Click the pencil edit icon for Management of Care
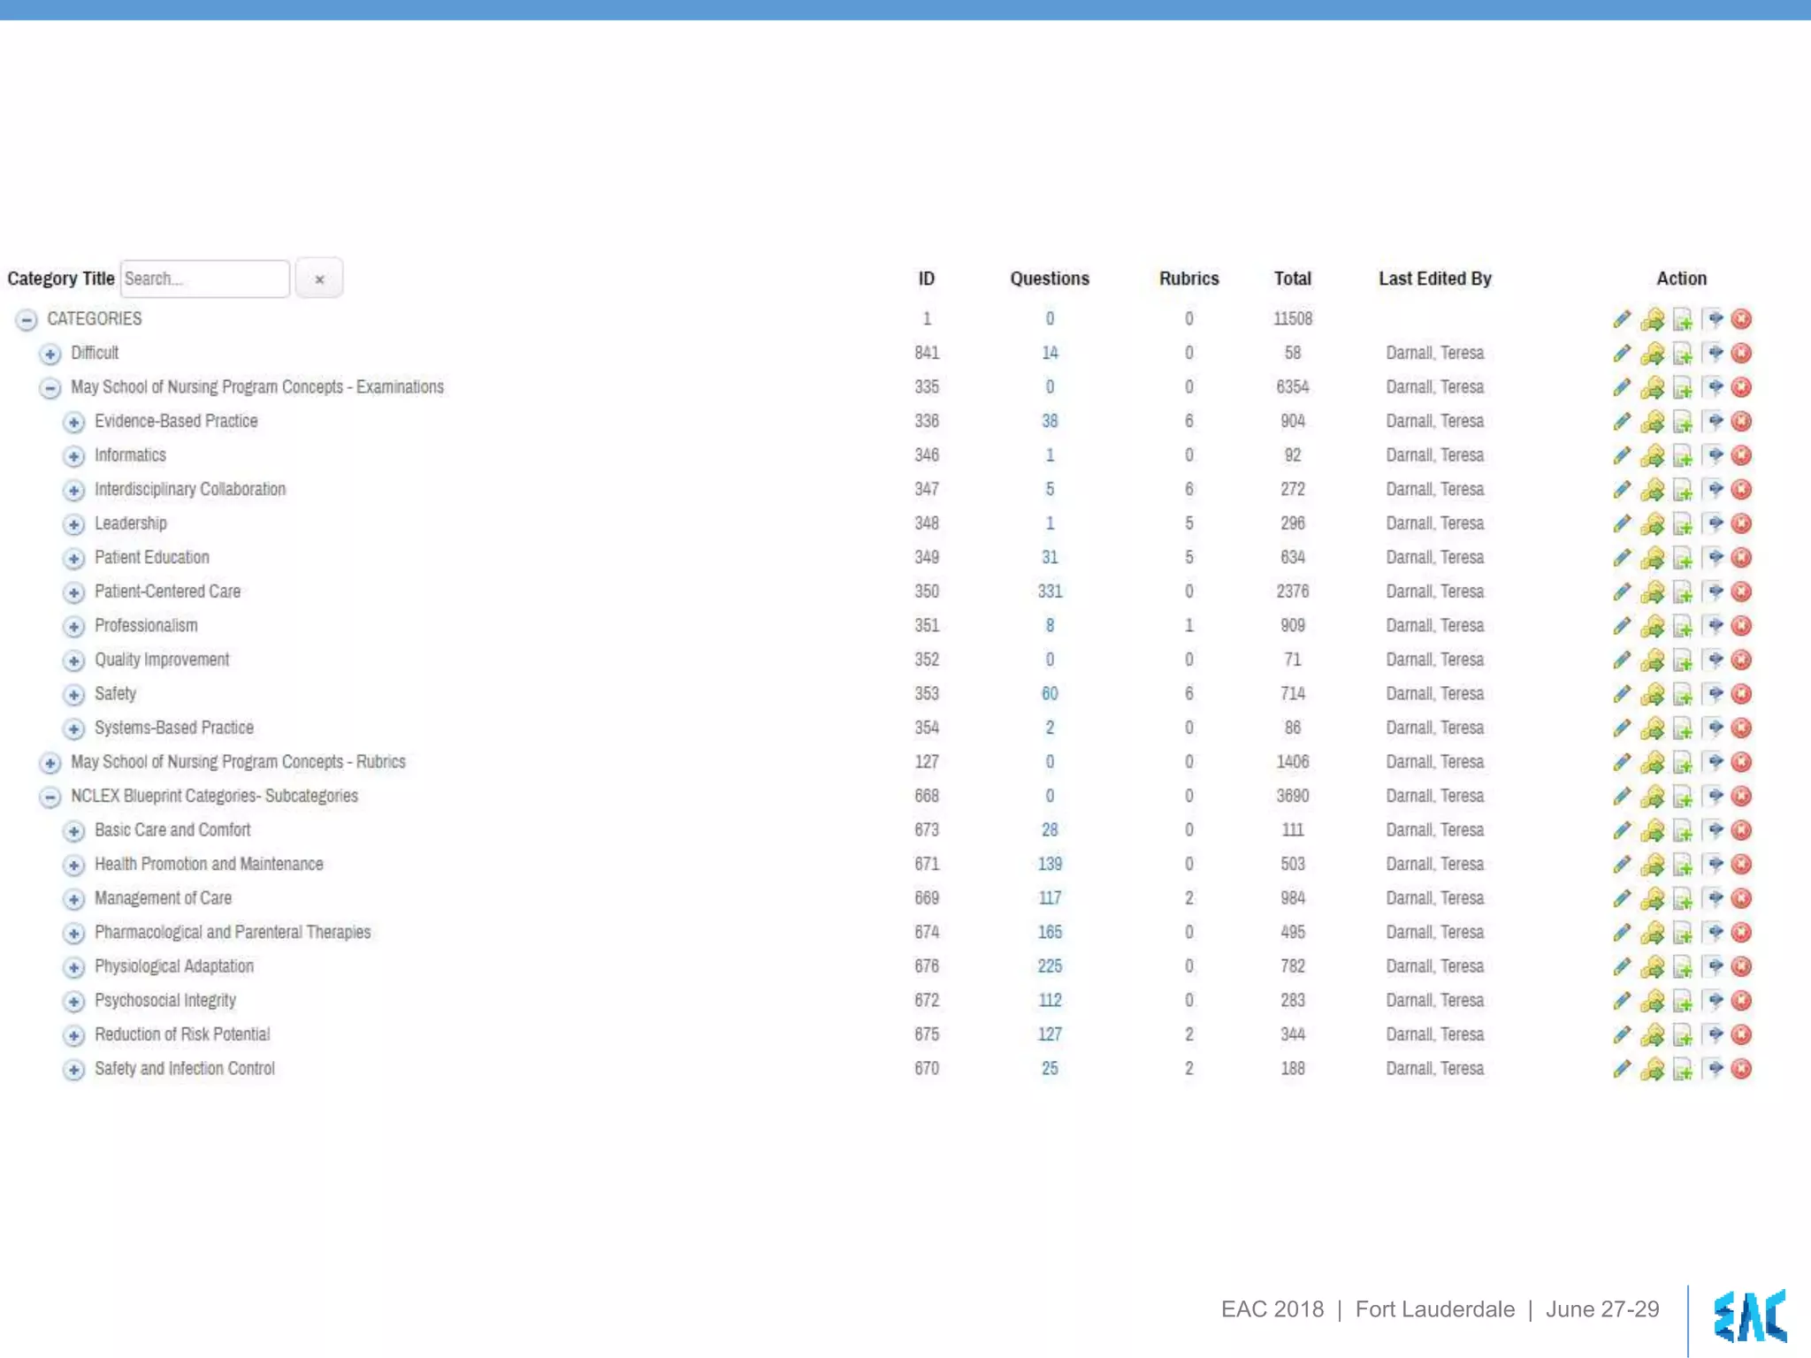The image size is (1811, 1358). [1622, 899]
